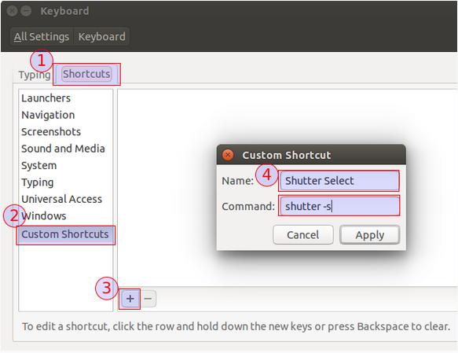Open the Screenshots shortcut category

tap(51, 132)
